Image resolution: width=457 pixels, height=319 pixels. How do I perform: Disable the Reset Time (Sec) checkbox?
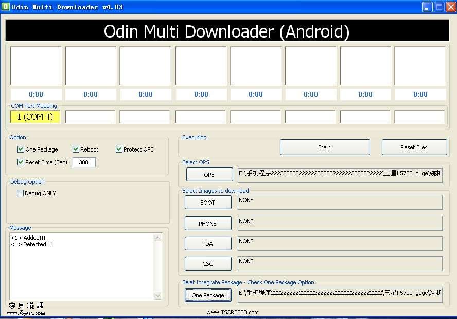point(21,162)
